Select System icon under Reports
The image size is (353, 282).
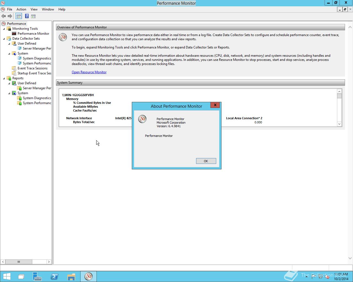[x=14, y=93]
